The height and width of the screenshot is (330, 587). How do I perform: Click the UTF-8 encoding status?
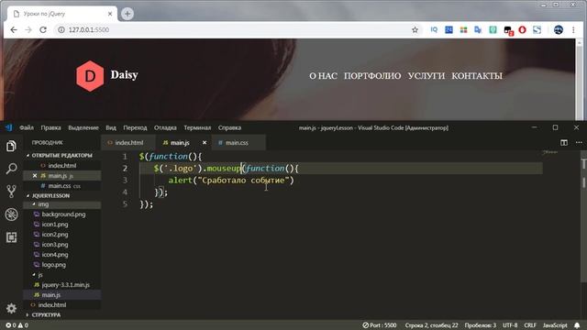(x=510, y=325)
